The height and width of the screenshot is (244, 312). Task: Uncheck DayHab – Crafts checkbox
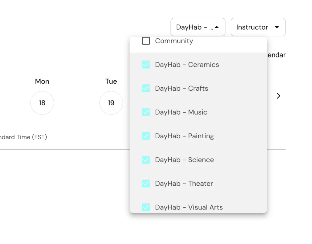tap(146, 88)
